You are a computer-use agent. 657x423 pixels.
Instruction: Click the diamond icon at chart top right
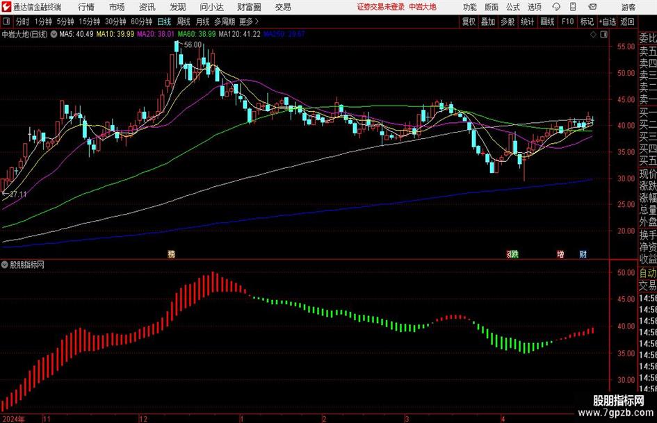(593, 35)
